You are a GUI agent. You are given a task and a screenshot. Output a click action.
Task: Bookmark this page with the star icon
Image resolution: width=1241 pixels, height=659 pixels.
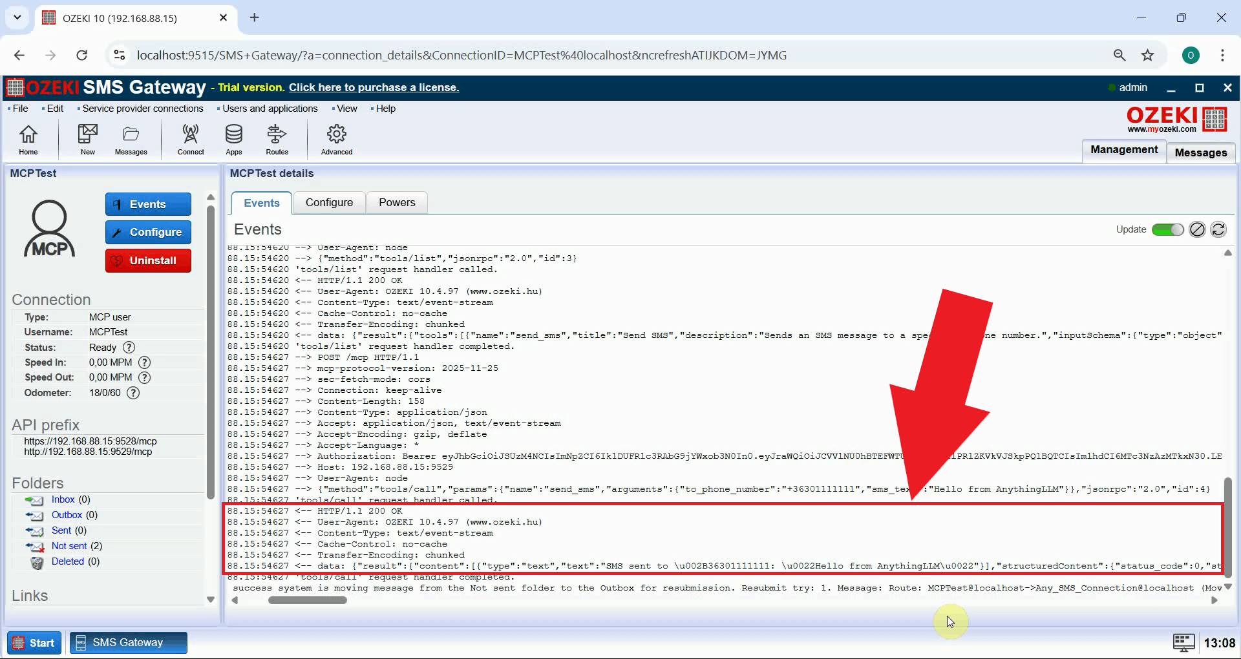click(x=1147, y=55)
